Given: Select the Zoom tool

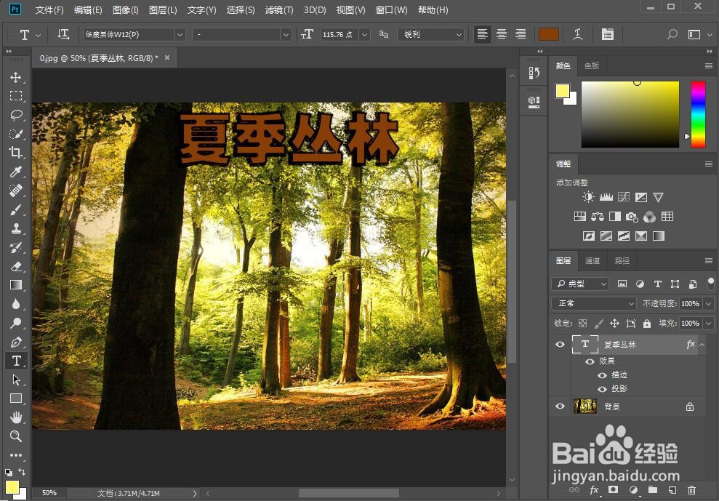Looking at the screenshot, I should (16, 436).
